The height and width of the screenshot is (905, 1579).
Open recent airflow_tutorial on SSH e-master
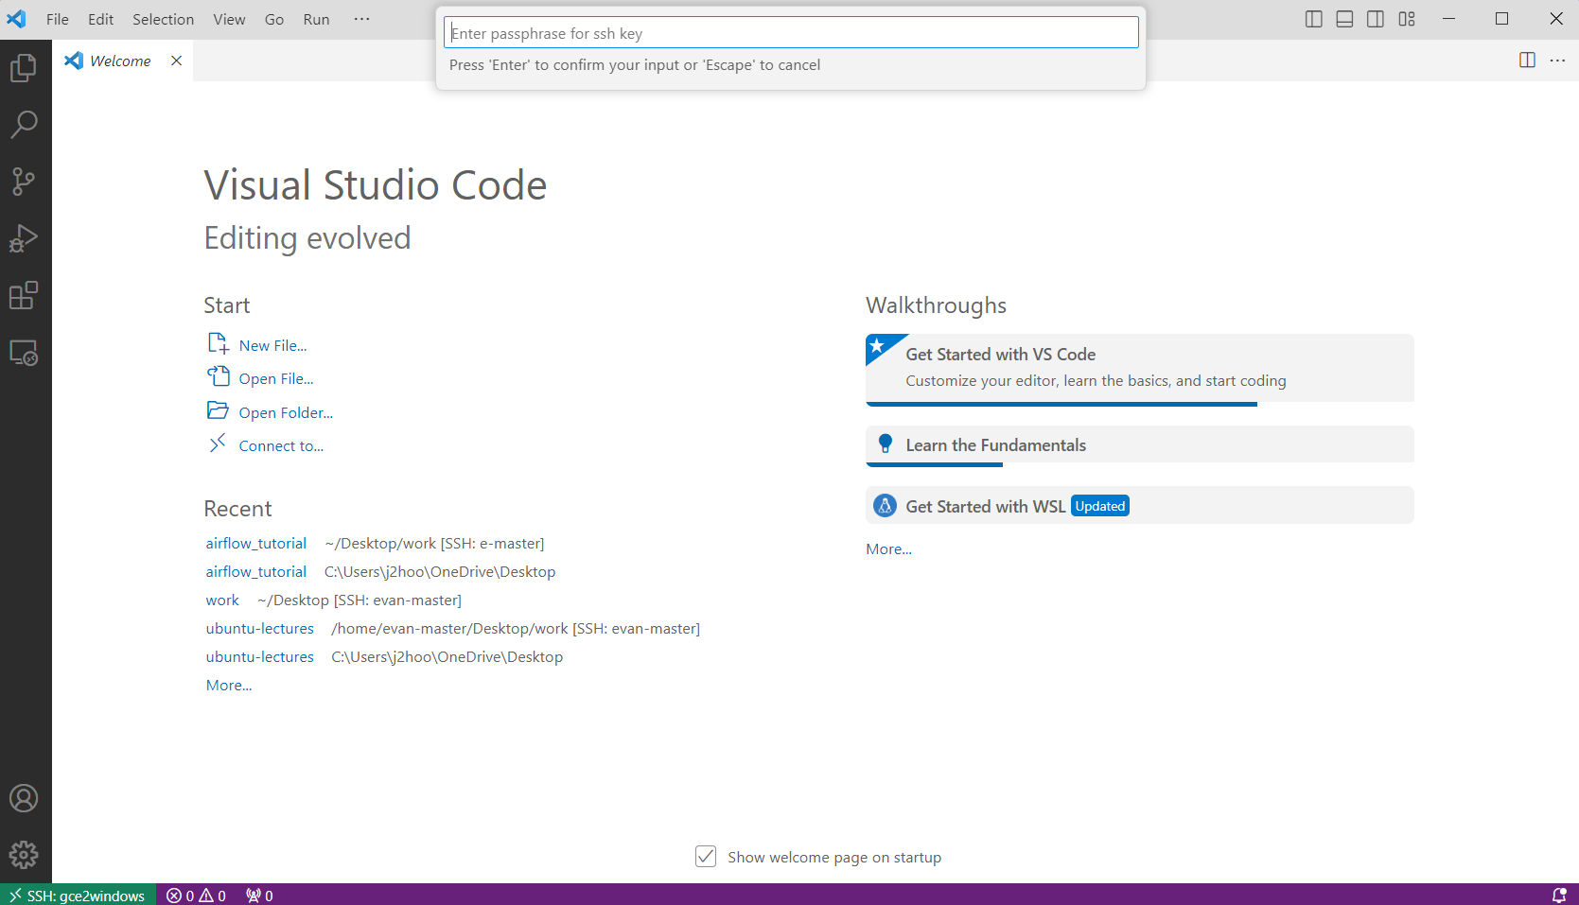(256, 544)
